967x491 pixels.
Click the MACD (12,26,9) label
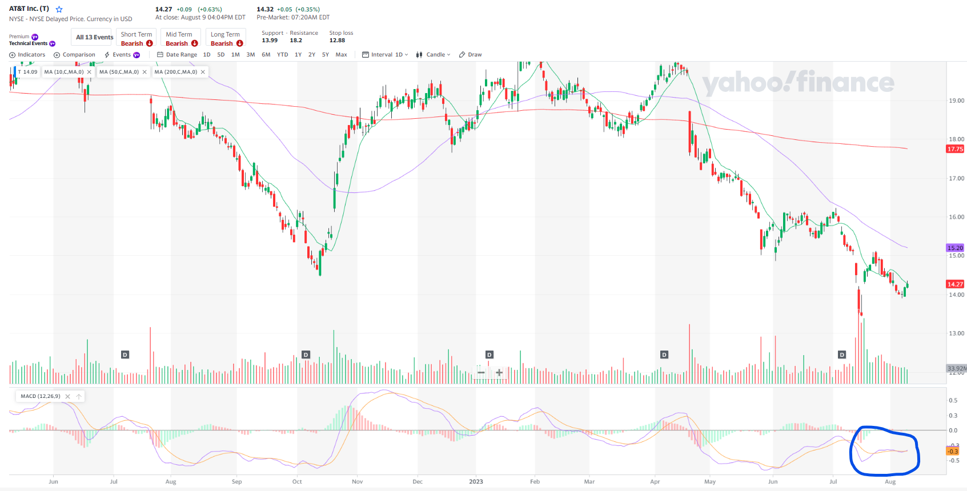tap(41, 396)
